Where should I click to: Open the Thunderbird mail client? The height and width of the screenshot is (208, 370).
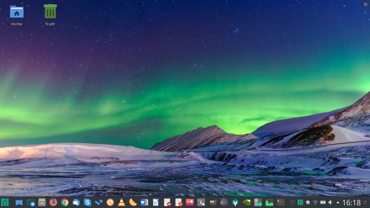tap(76, 202)
